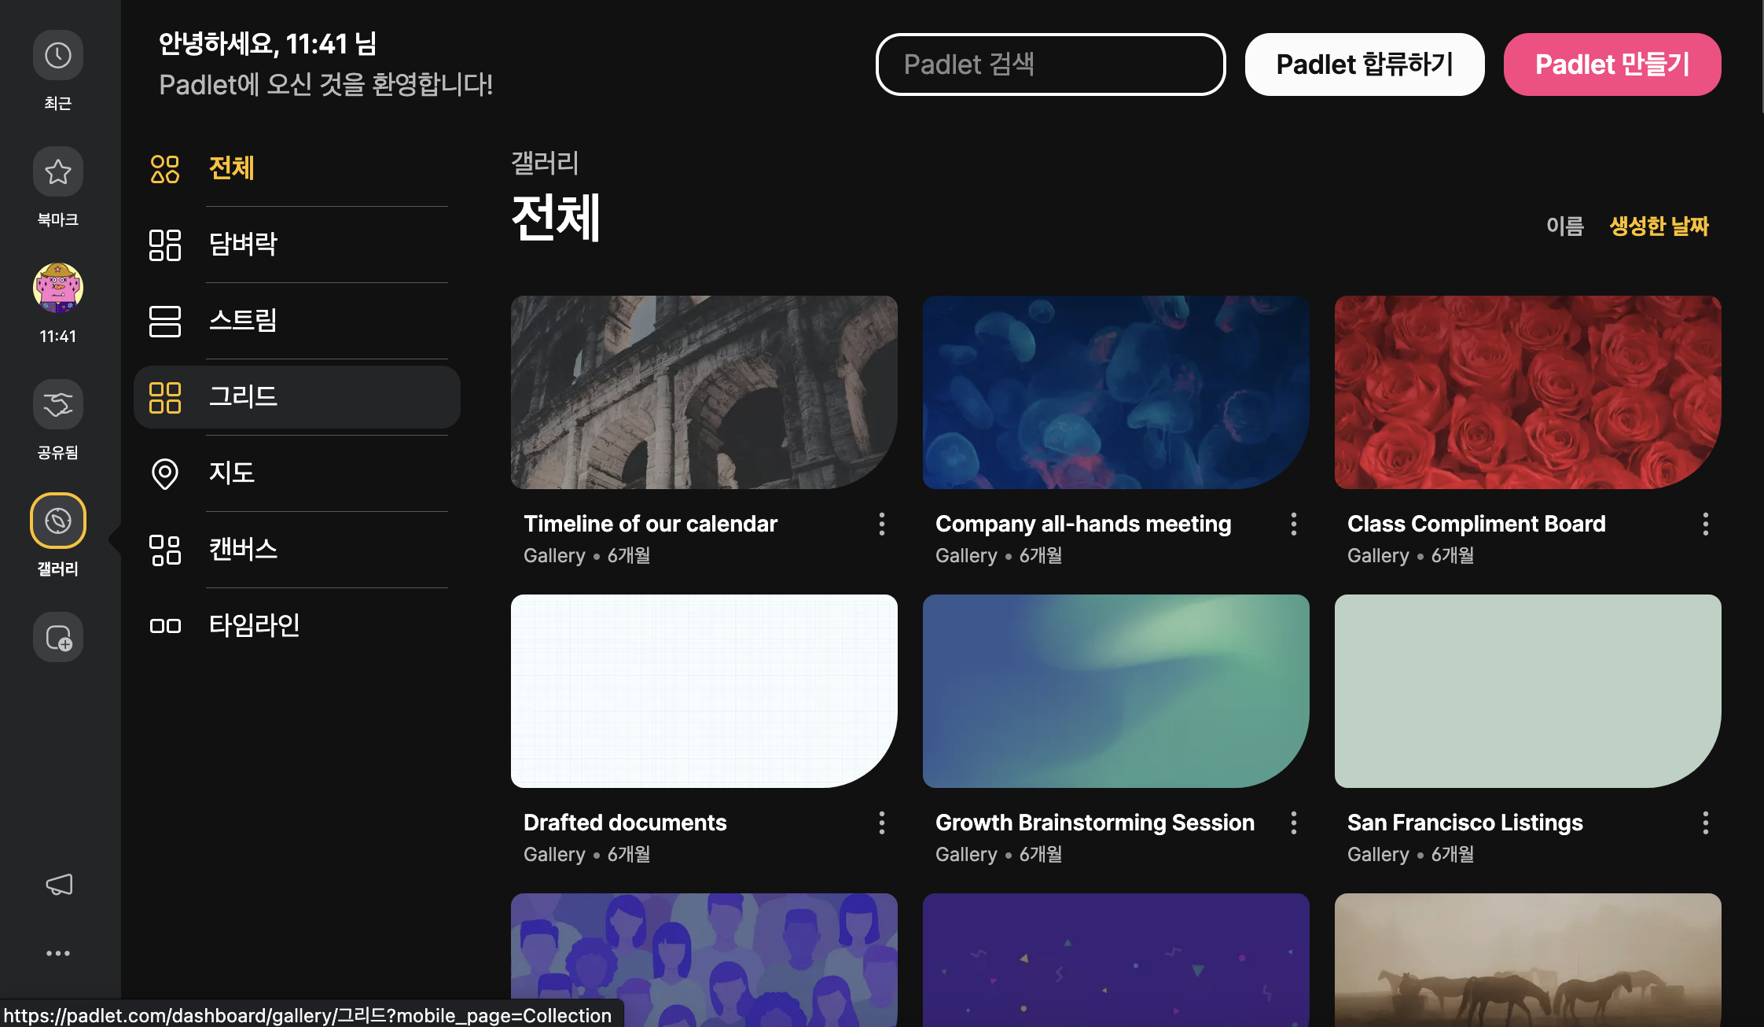Select the 타임라인 category
The image size is (1764, 1027).
[297, 626]
